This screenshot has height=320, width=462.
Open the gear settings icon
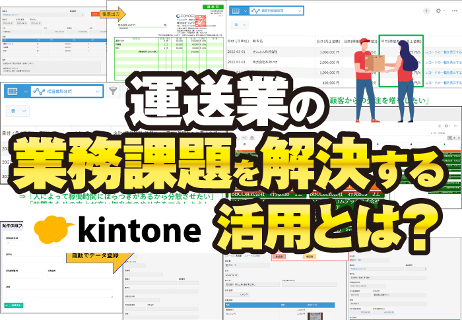click(439, 11)
